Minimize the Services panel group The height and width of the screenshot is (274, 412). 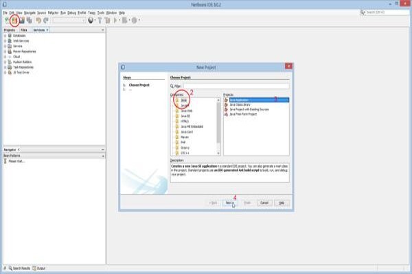coord(103,30)
